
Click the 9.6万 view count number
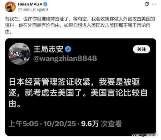pyautogui.click(x=90, y=124)
